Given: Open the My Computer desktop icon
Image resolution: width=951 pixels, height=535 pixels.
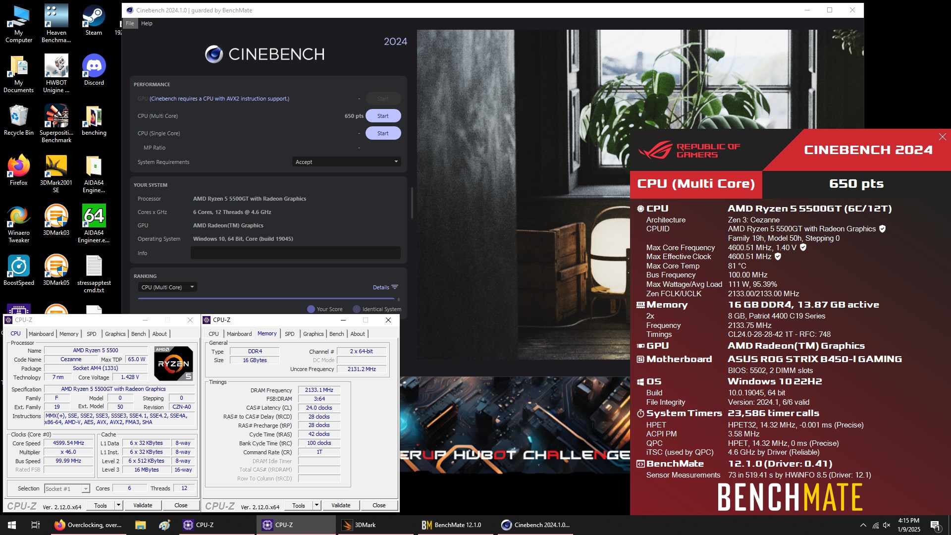Looking at the screenshot, I should point(18,23).
